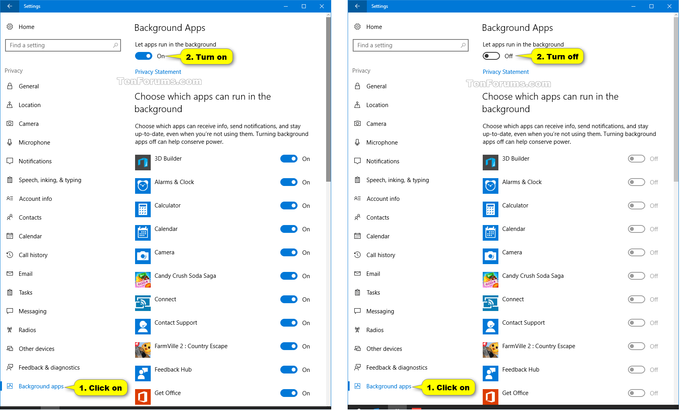Click Find a setting box in left window
This screenshot has height=411, width=682.
click(63, 45)
